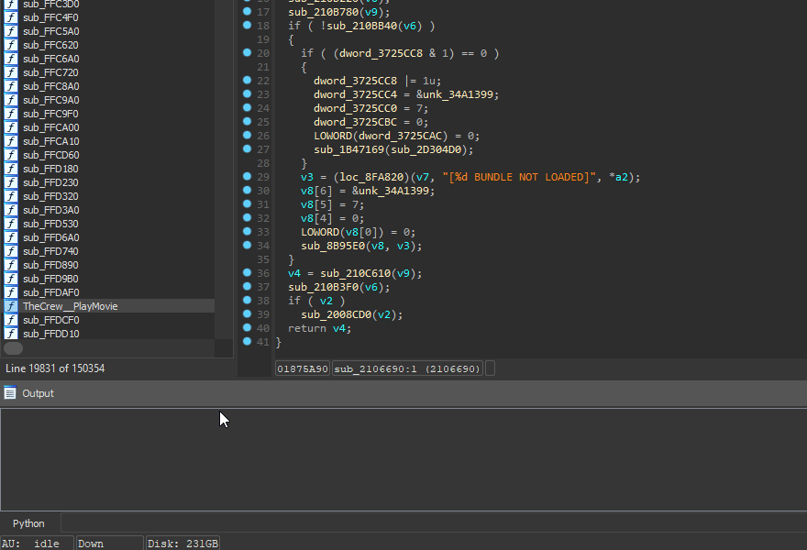Select sub_FFDAF0 in the functions list
The width and height of the screenshot is (807, 550).
click(50, 292)
